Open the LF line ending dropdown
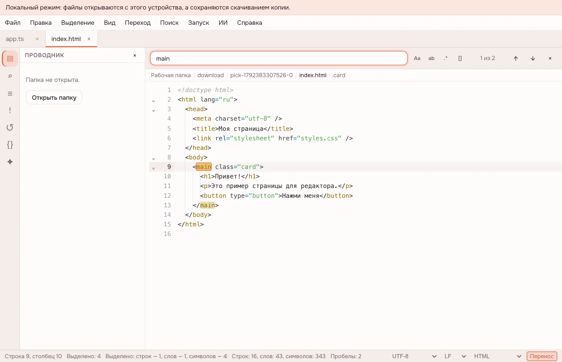562x362 pixels. point(455,356)
